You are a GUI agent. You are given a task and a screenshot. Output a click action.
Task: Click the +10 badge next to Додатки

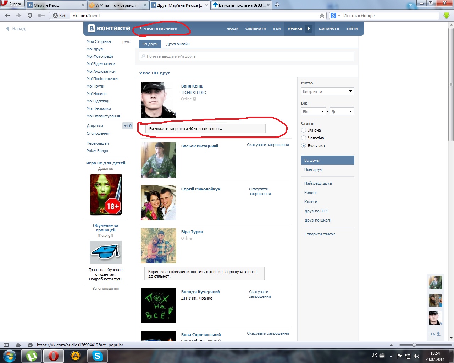(x=128, y=126)
